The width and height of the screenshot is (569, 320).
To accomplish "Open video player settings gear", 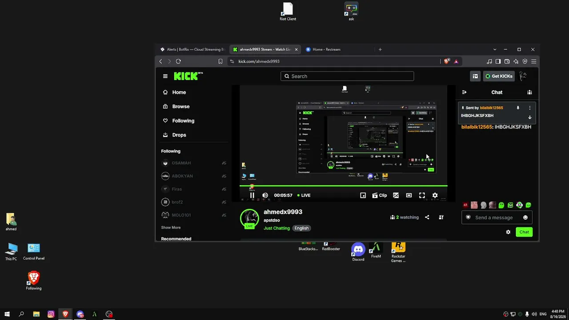I will point(435,195).
